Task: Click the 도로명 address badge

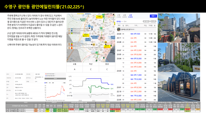Action: tap(17, 95)
